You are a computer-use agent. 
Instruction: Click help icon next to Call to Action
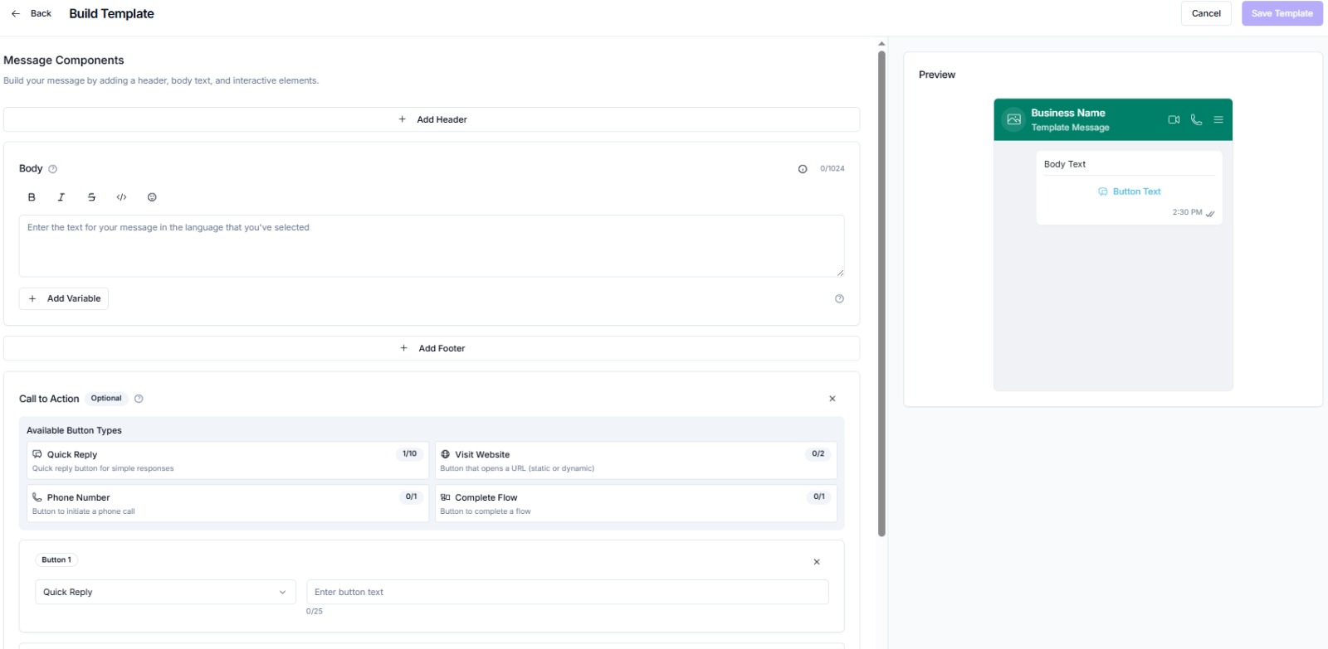click(139, 399)
